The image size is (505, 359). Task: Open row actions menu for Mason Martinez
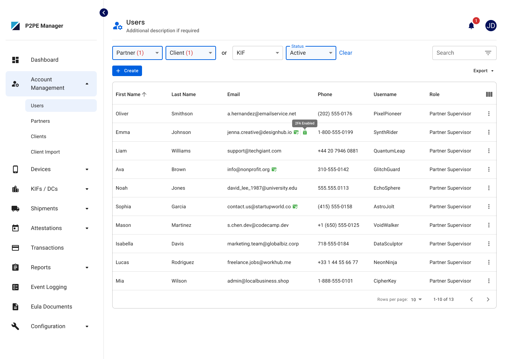click(489, 225)
